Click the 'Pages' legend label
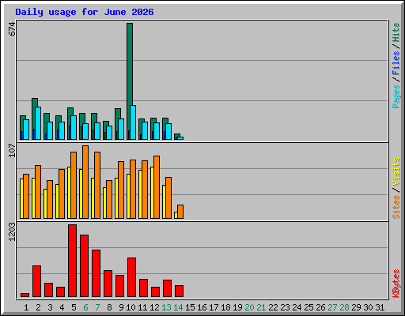The image size is (405, 316). [396, 96]
